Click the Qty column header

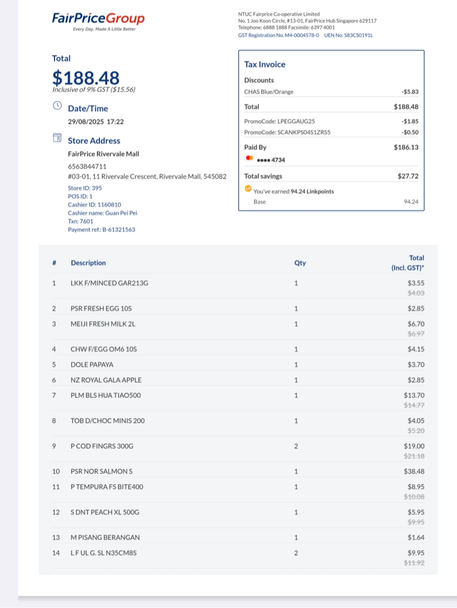pos(300,263)
